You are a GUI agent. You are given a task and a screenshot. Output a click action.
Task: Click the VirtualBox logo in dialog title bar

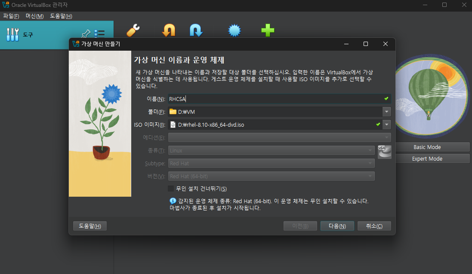coord(76,44)
